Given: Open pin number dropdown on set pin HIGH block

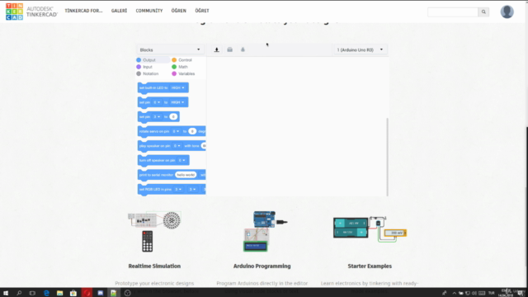Looking at the screenshot, I should coord(157,102).
